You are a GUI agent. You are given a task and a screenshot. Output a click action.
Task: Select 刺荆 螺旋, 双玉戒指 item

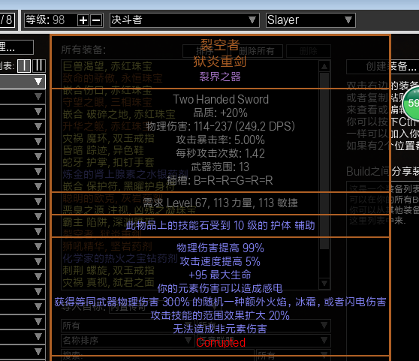click(108, 270)
